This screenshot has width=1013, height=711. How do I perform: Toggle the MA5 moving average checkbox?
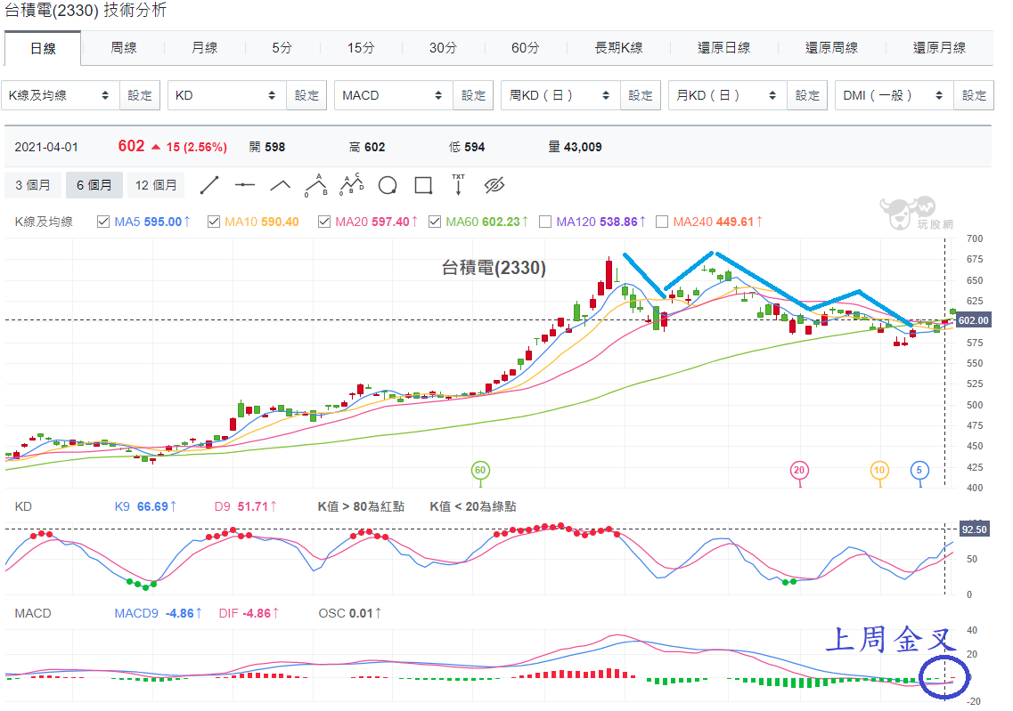pyautogui.click(x=102, y=222)
